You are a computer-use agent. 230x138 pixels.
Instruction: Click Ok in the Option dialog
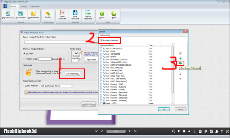point(164,109)
